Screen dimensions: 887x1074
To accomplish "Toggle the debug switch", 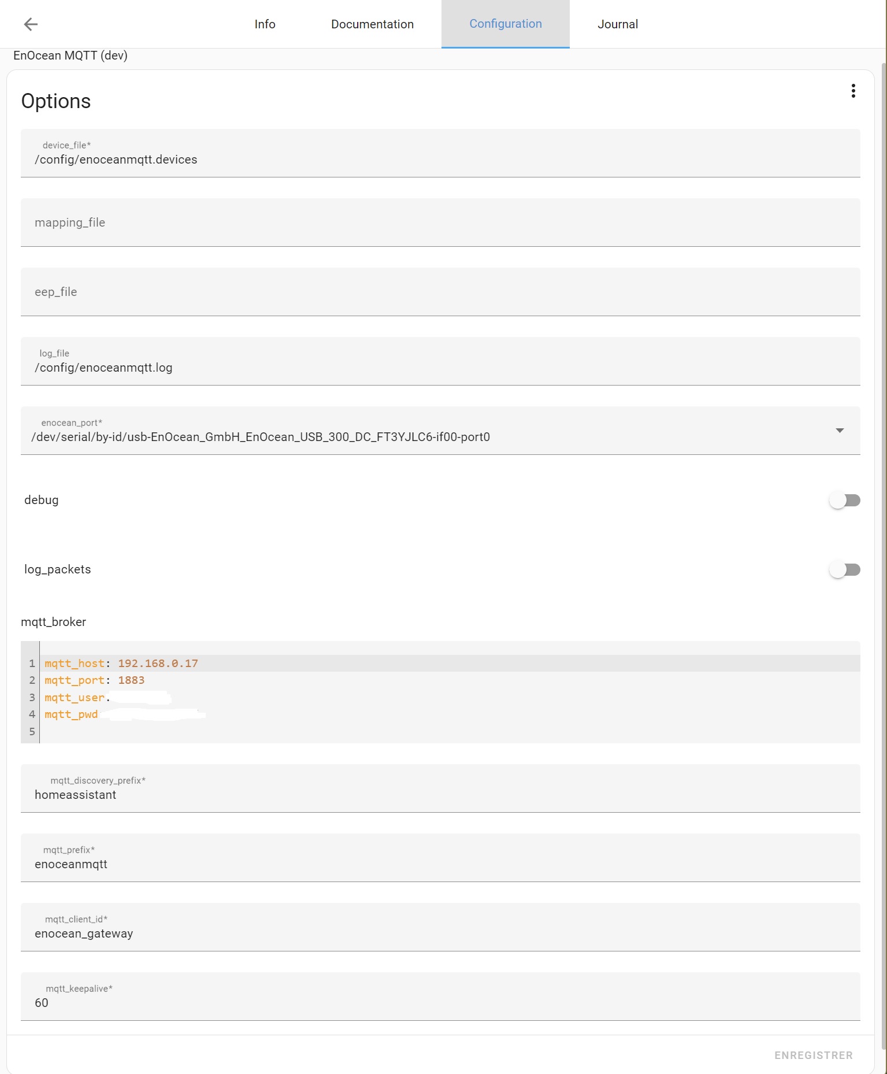I will pos(844,501).
